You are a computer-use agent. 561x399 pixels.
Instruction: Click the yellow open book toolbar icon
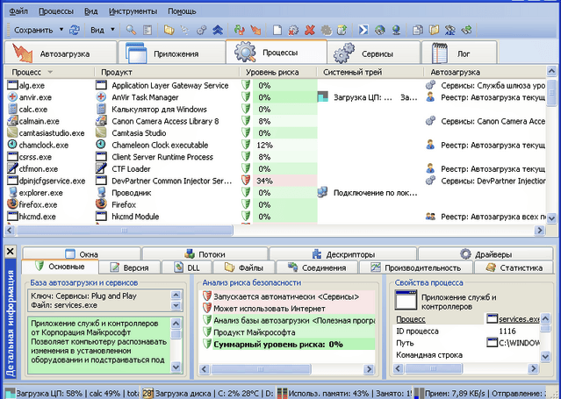coord(434,30)
